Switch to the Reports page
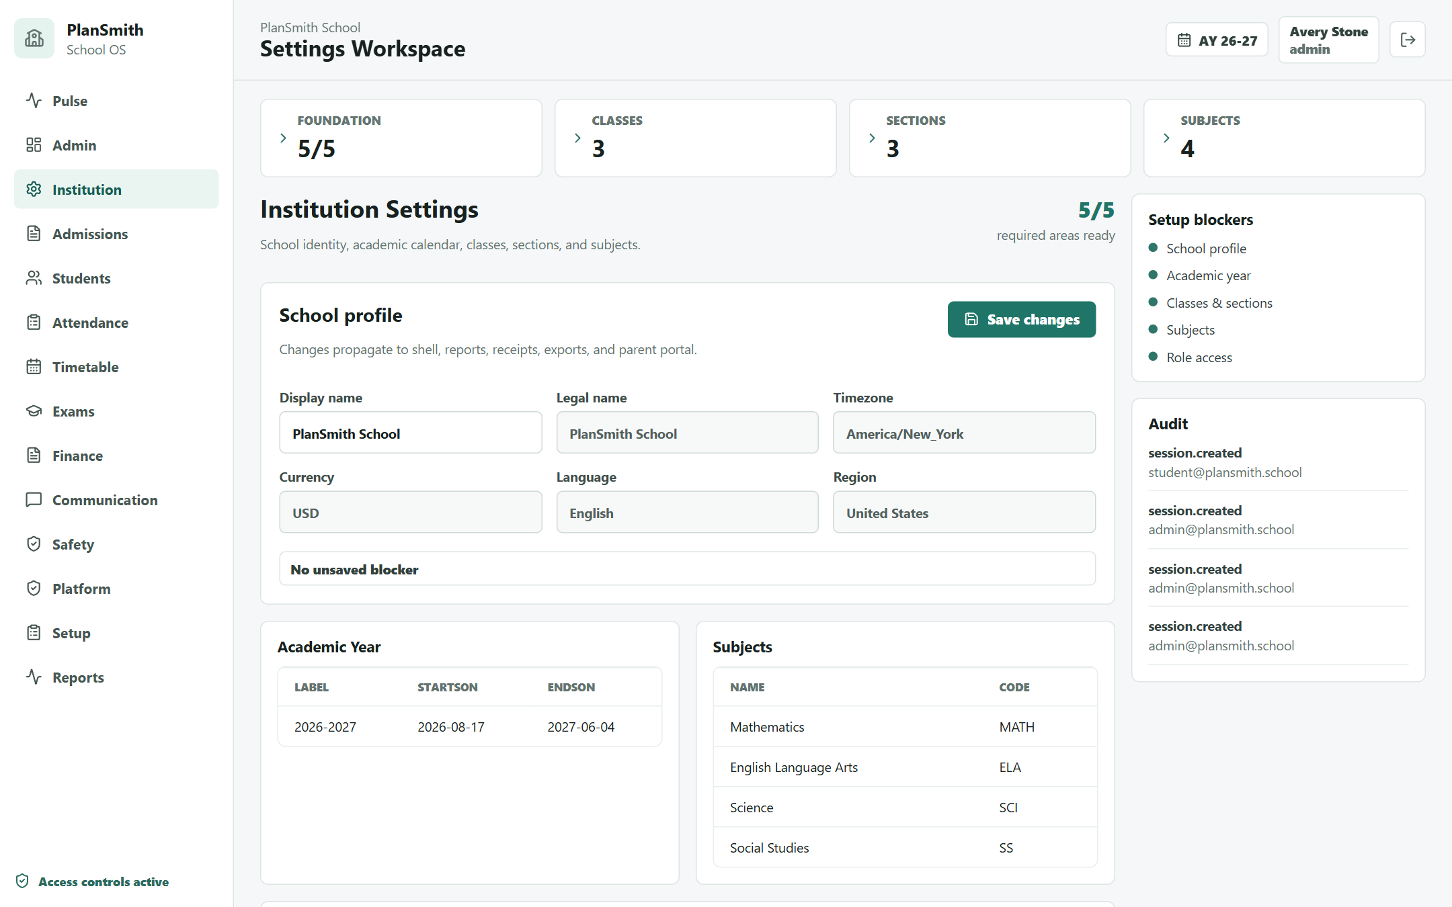This screenshot has width=1452, height=907. click(x=116, y=677)
